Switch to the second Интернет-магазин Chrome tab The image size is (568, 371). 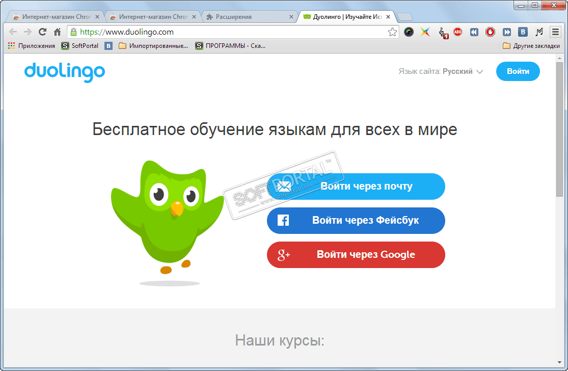[x=152, y=17]
